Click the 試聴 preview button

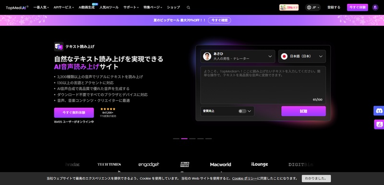[x=303, y=111]
